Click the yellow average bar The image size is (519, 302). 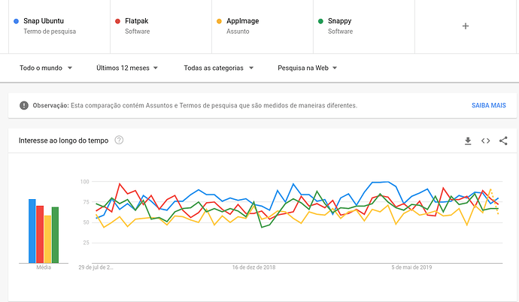47,239
